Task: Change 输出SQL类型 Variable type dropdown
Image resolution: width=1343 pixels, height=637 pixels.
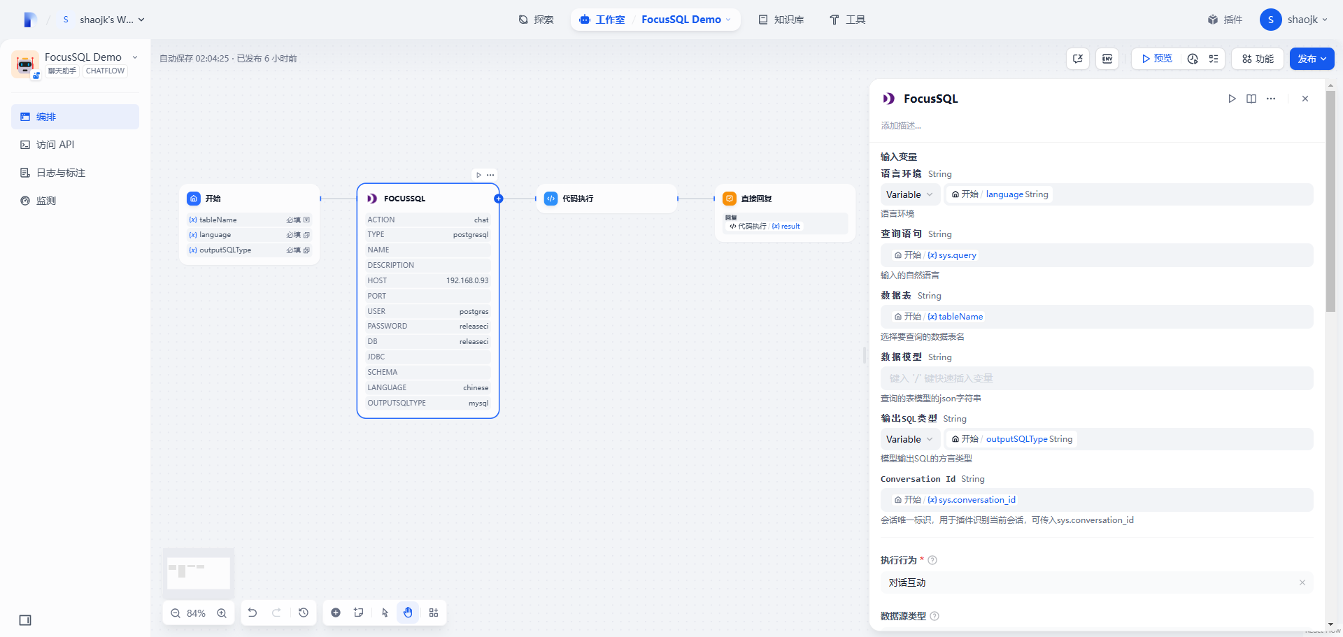Action: (909, 439)
